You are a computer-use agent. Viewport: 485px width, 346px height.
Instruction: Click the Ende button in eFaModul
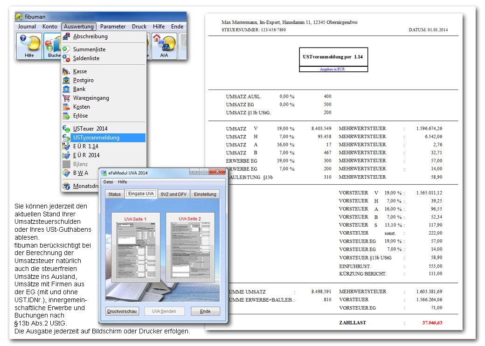205,311
